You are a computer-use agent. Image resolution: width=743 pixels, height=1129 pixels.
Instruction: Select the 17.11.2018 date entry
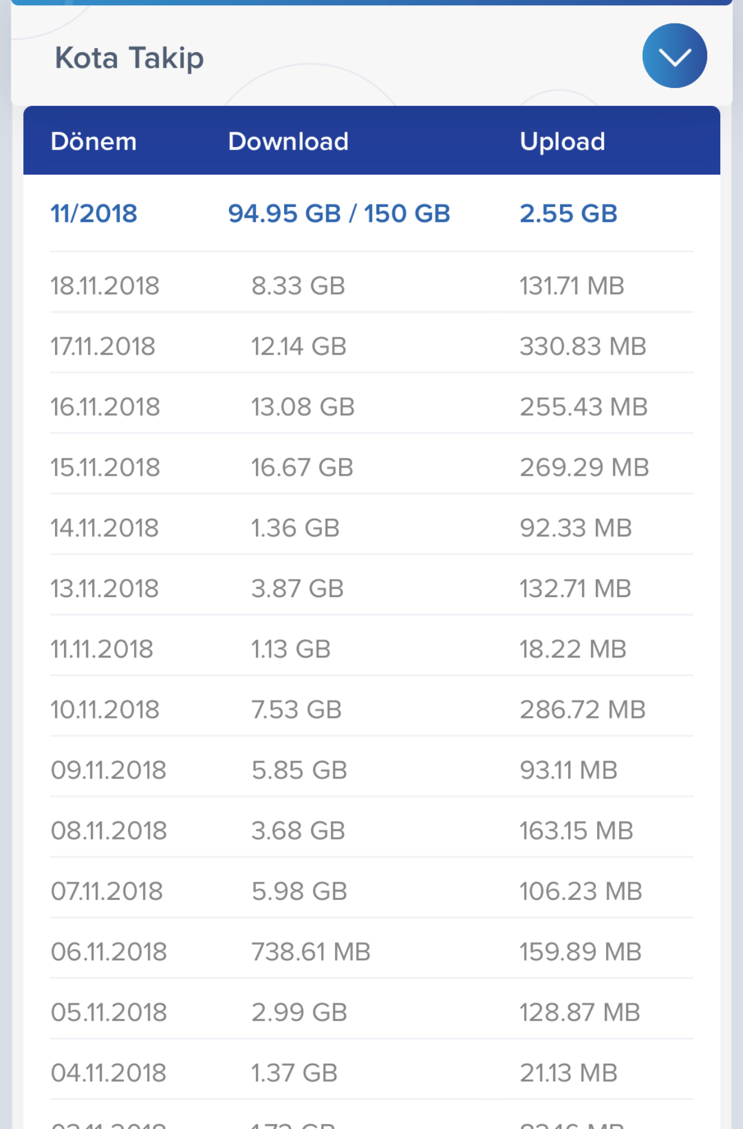pos(103,346)
